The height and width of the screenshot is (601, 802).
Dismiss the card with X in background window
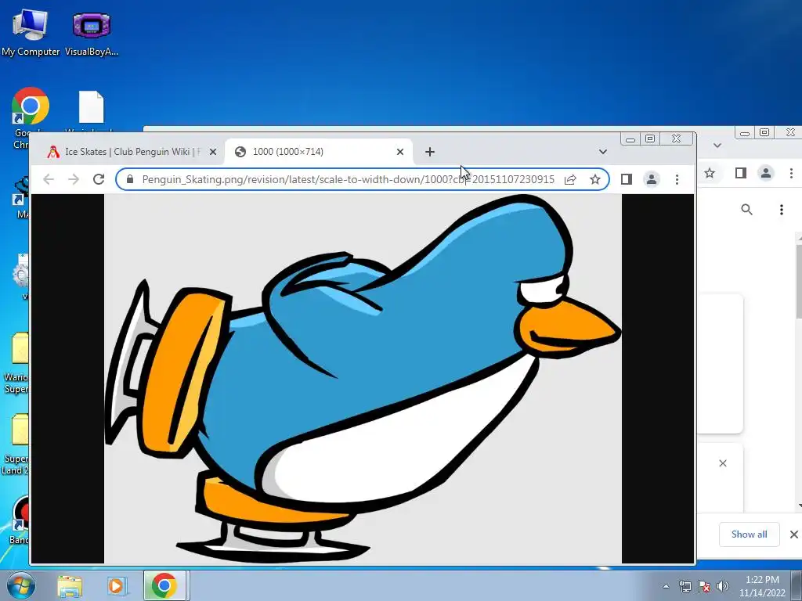723,463
